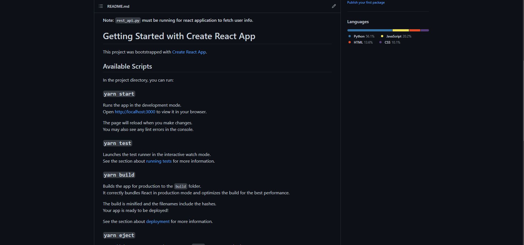Select the Python 56.1% language entry
This screenshot has width=524, height=245.
click(361, 36)
